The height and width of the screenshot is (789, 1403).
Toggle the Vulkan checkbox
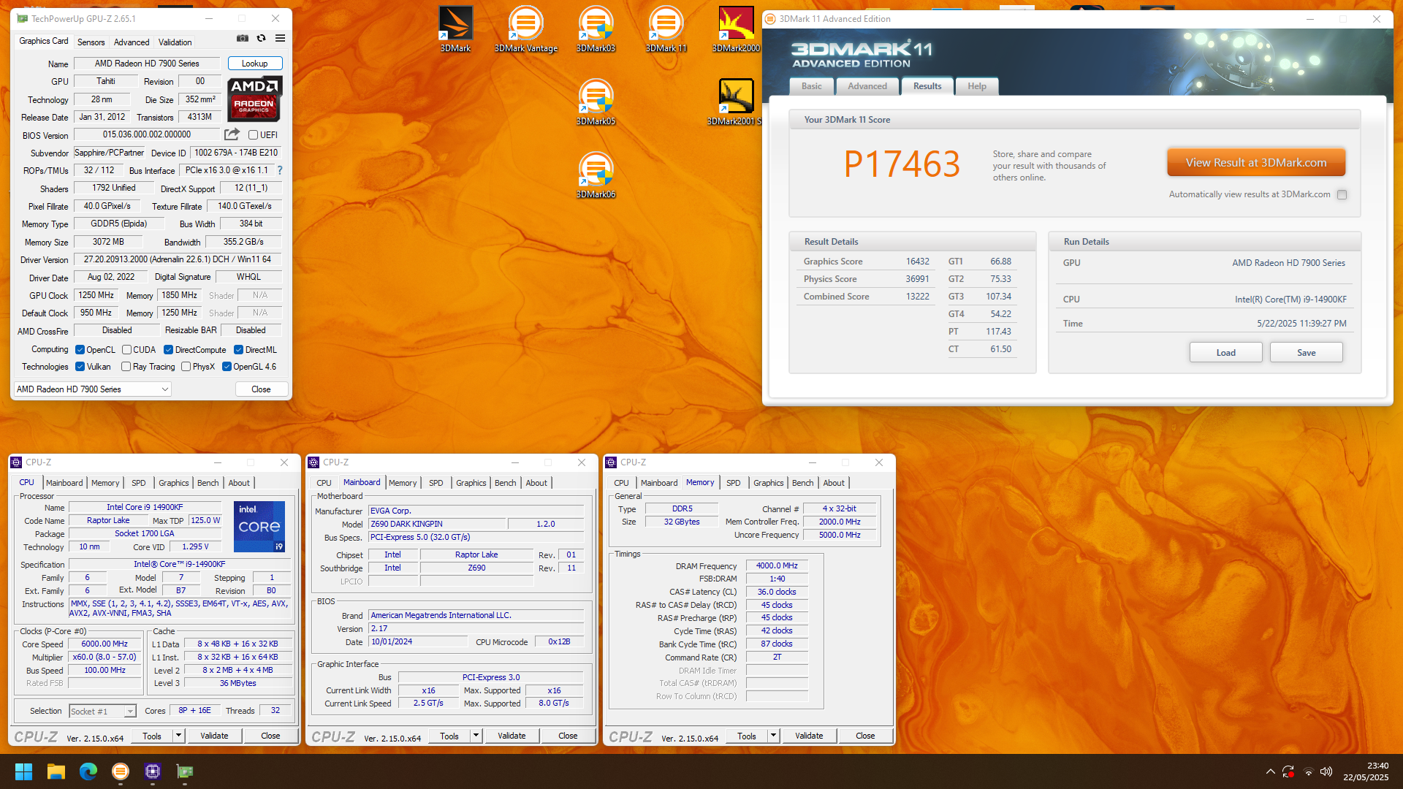[80, 367]
